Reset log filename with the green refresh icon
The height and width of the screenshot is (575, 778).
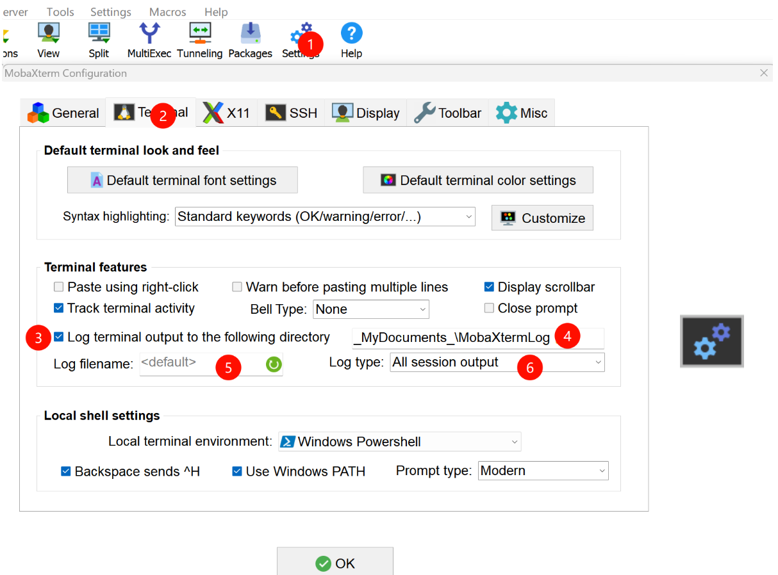pyautogui.click(x=274, y=364)
